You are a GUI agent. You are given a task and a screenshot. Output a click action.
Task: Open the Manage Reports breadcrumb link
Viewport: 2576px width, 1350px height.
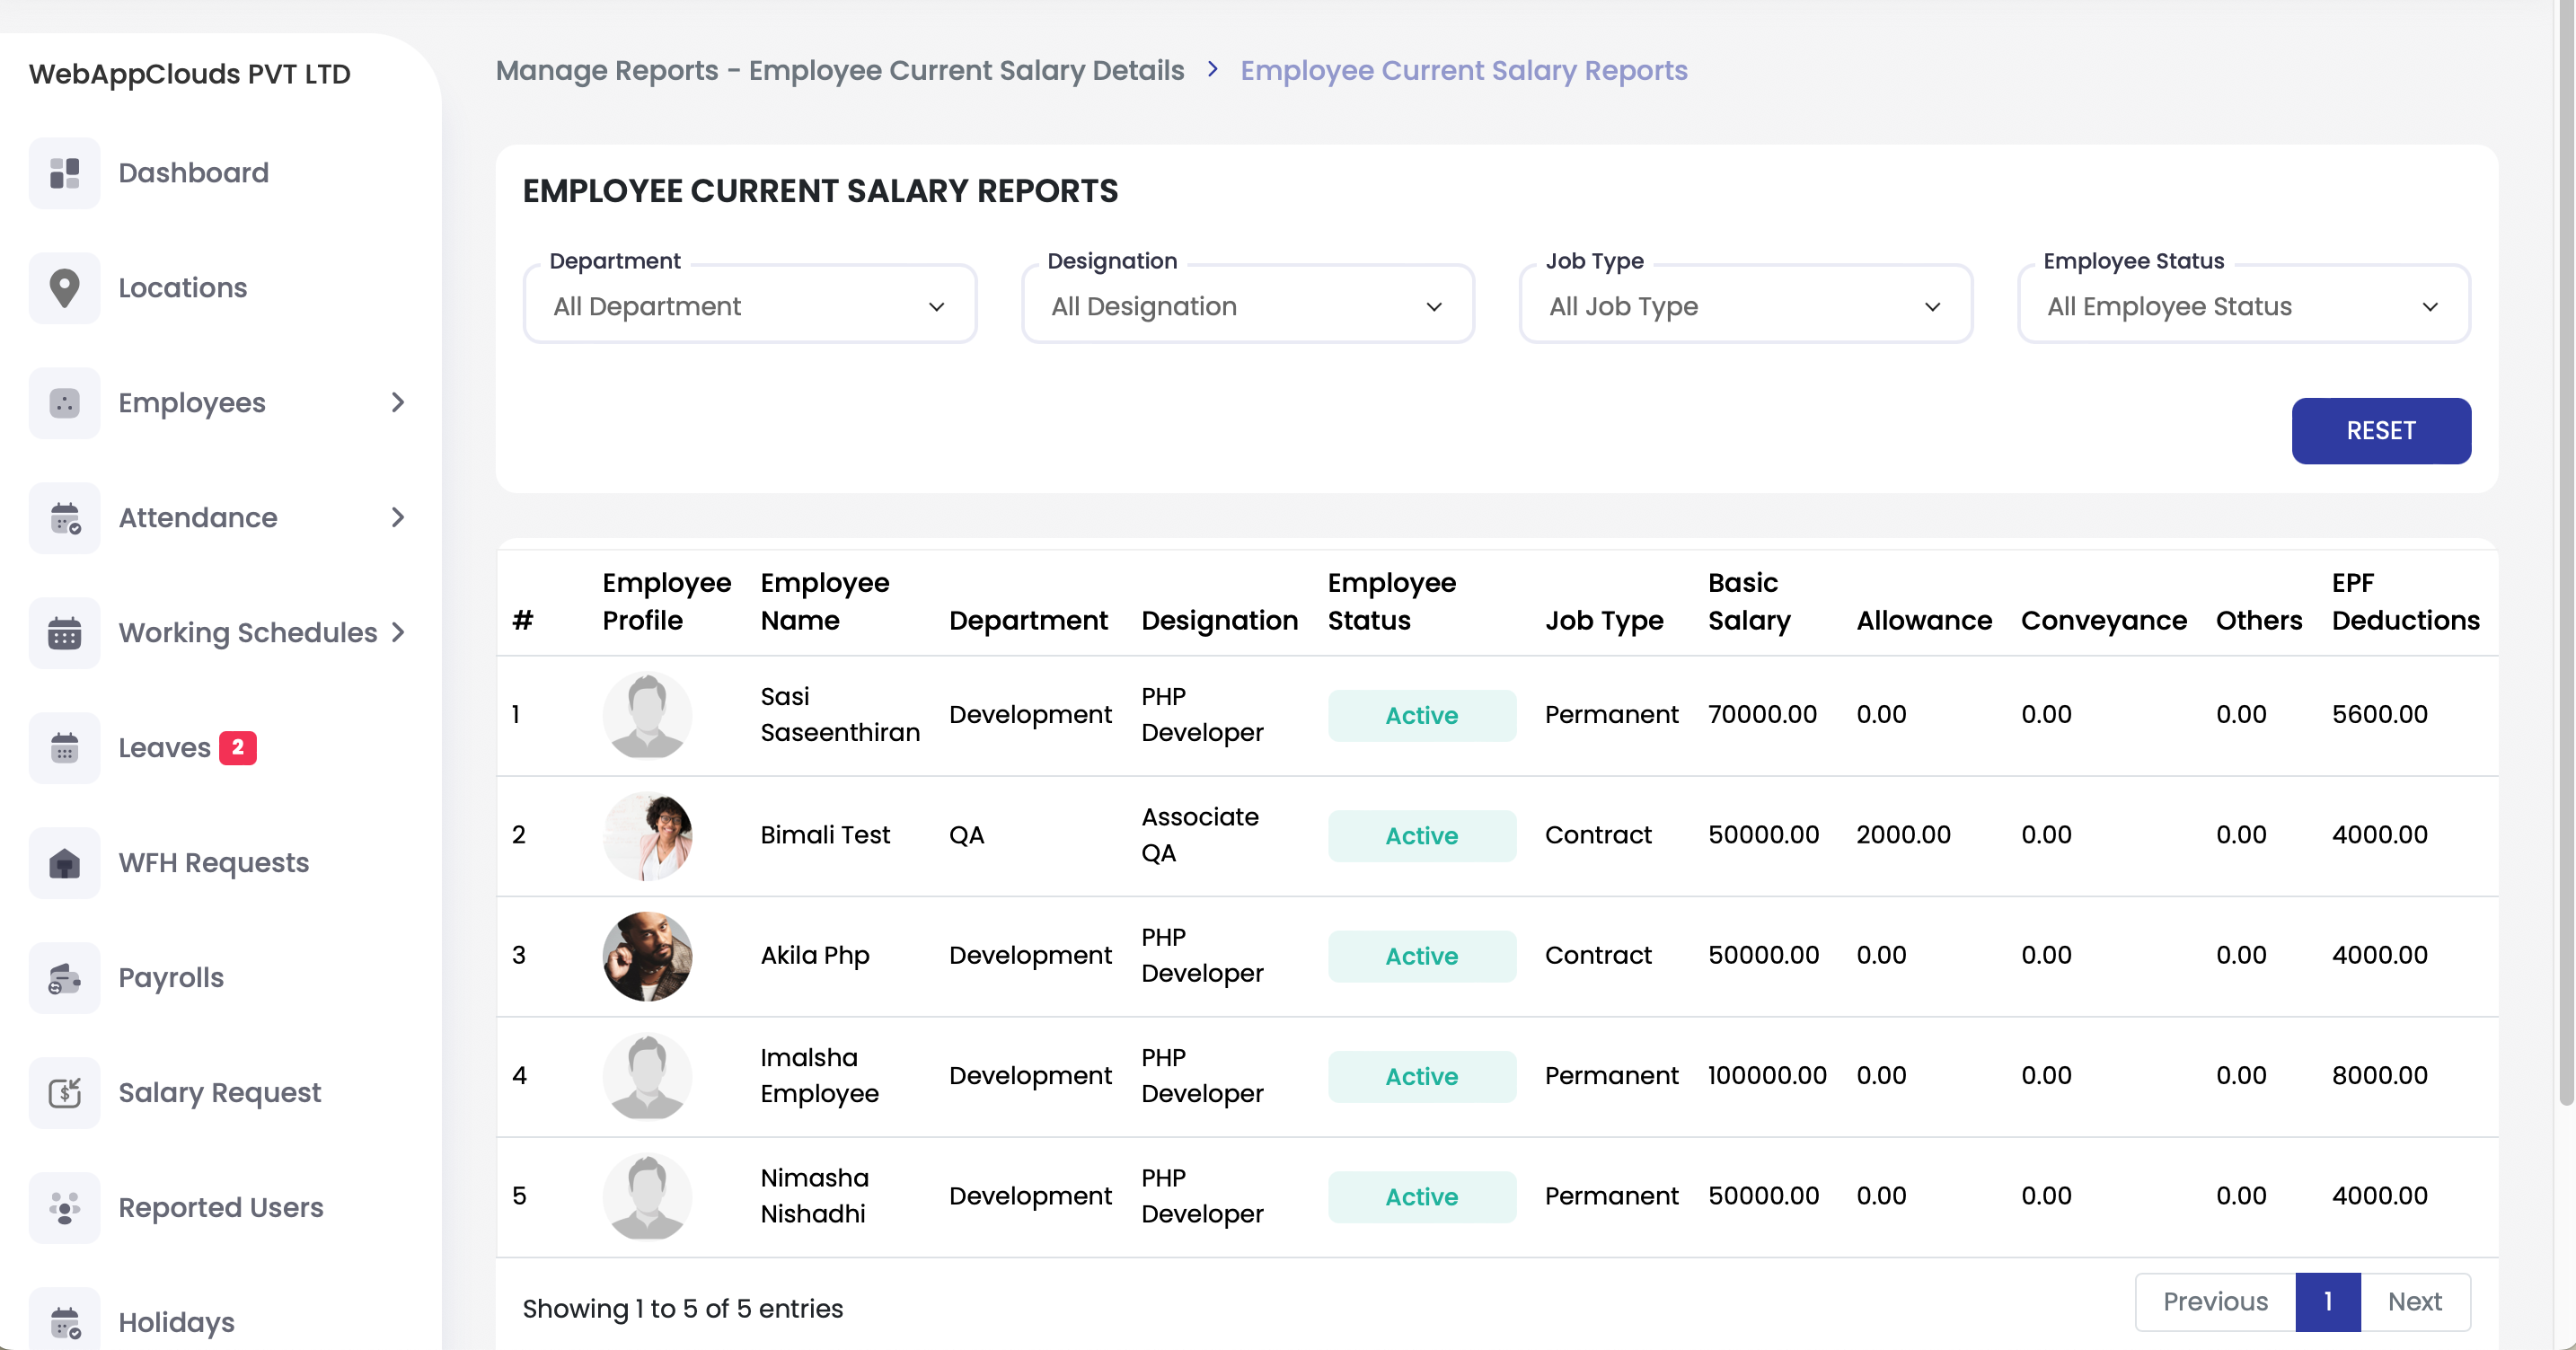[x=840, y=70]
